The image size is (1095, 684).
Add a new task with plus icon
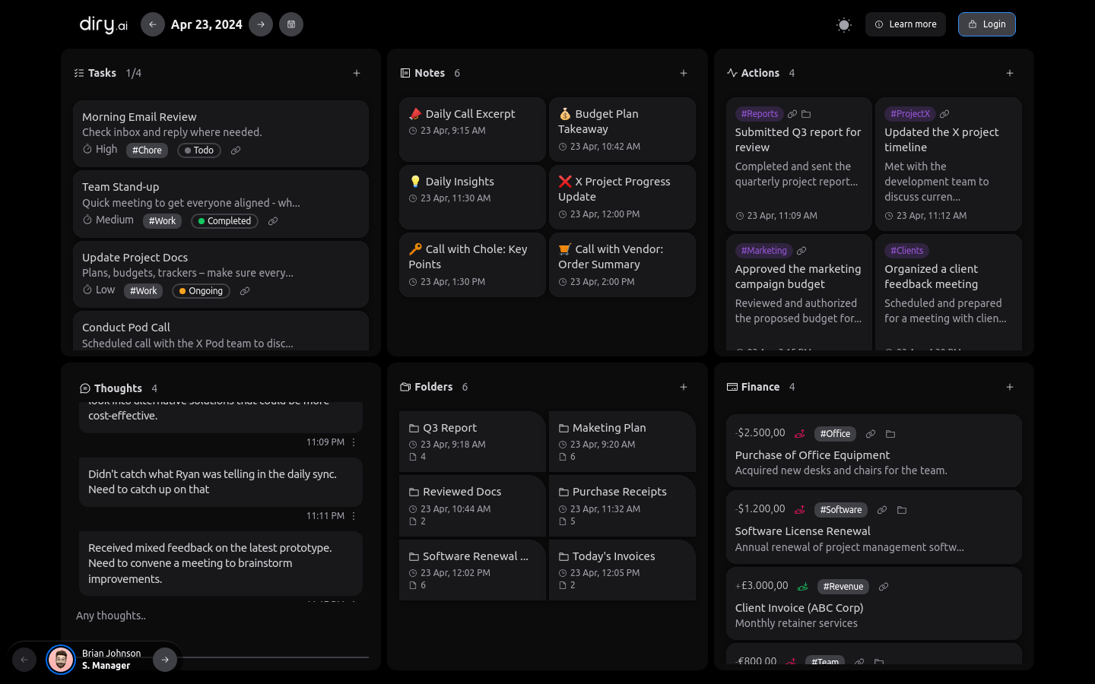tap(357, 73)
